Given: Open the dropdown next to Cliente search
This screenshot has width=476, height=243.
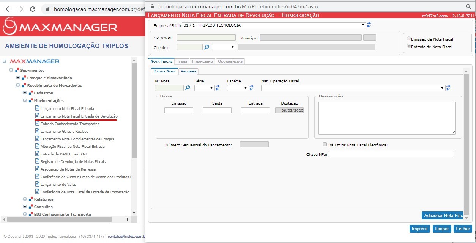Looking at the screenshot, I should tap(224, 47).
